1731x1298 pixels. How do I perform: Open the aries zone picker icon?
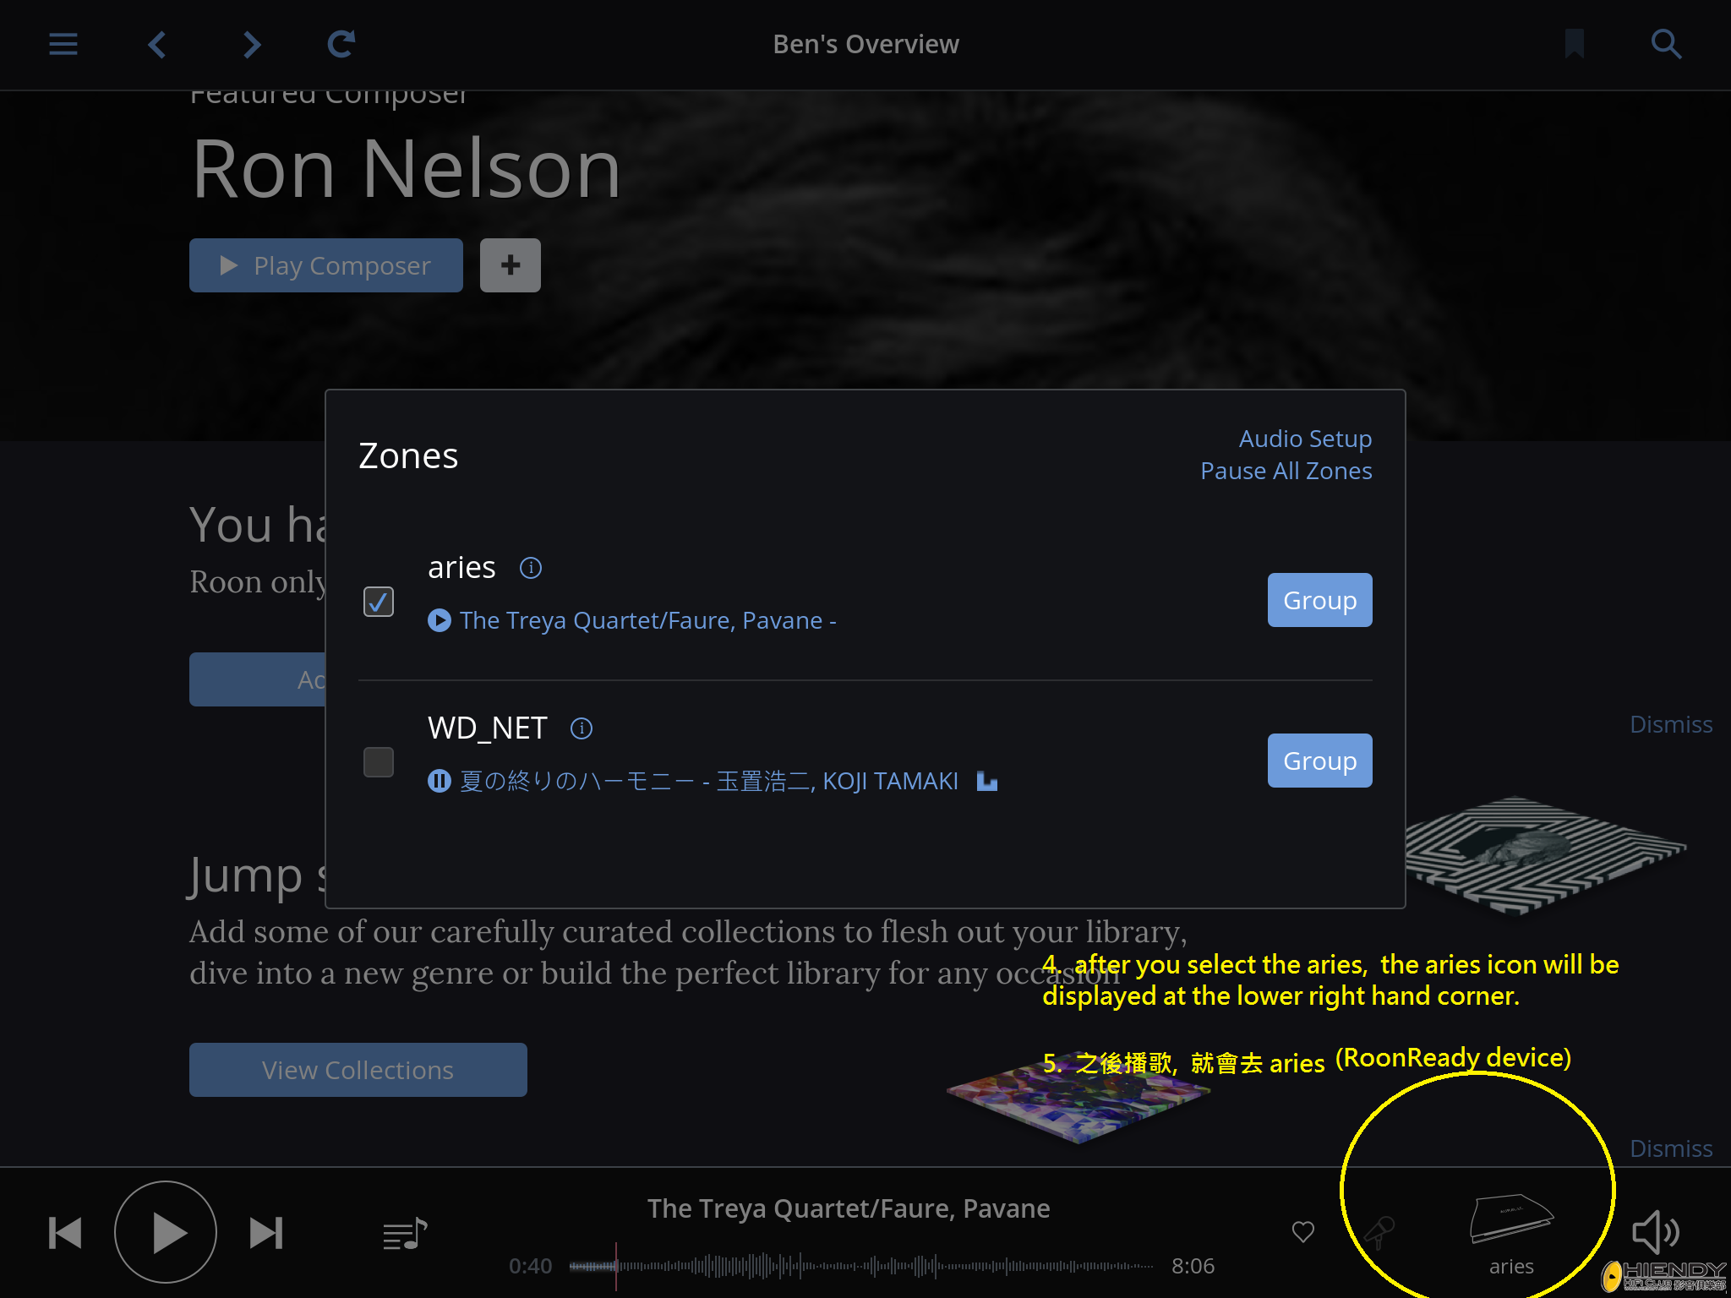pyautogui.click(x=1511, y=1220)
